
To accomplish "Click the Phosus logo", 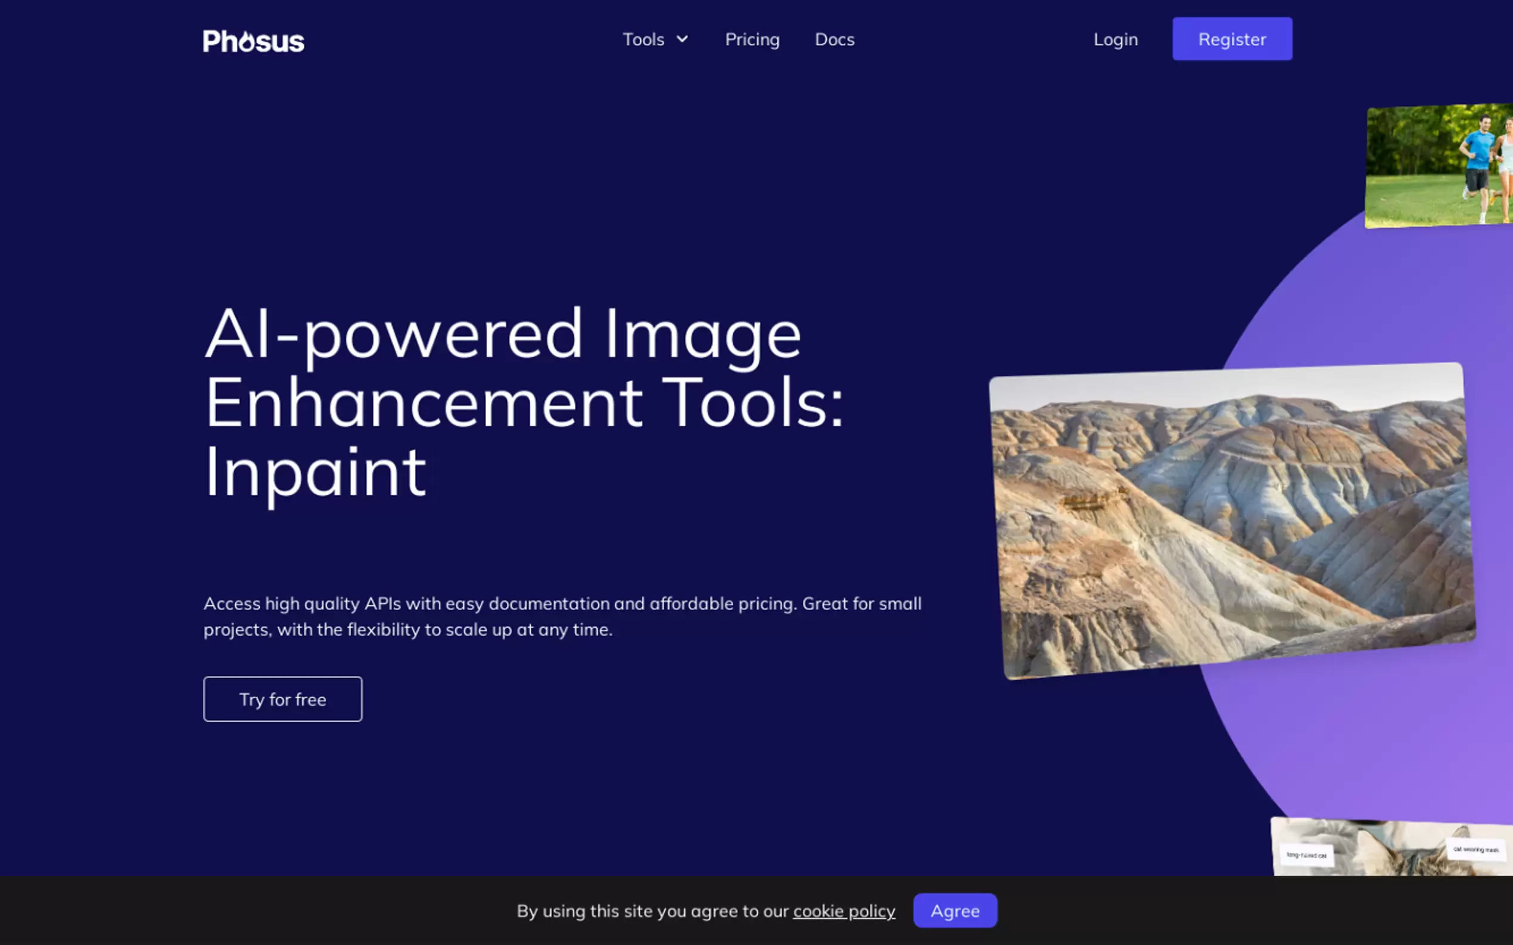I will 253,41.
